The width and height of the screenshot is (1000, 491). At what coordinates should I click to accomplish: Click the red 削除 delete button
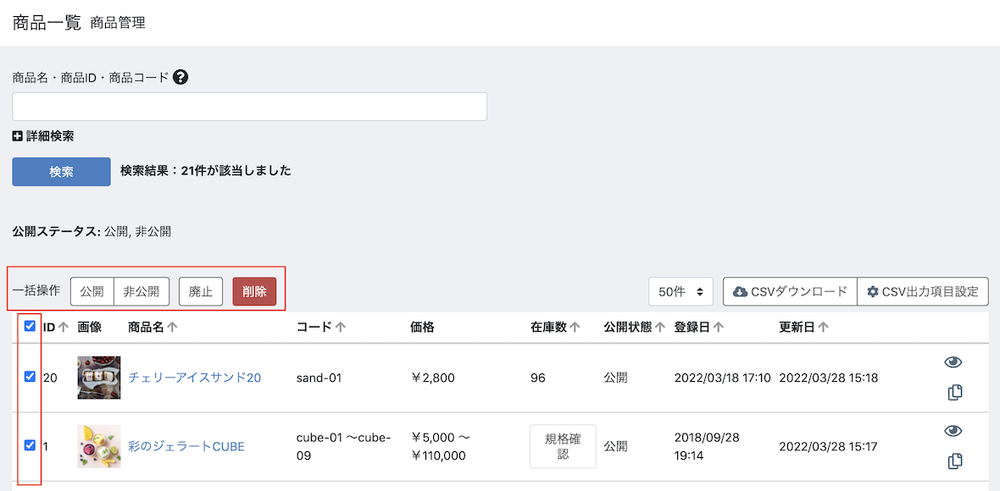[x=254, y=292]
